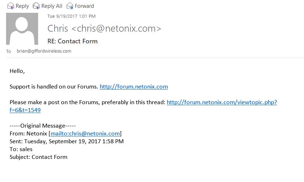The image size is (304, 182).
Task: Click the Reply envelope icon
Action: click(11, 6)
